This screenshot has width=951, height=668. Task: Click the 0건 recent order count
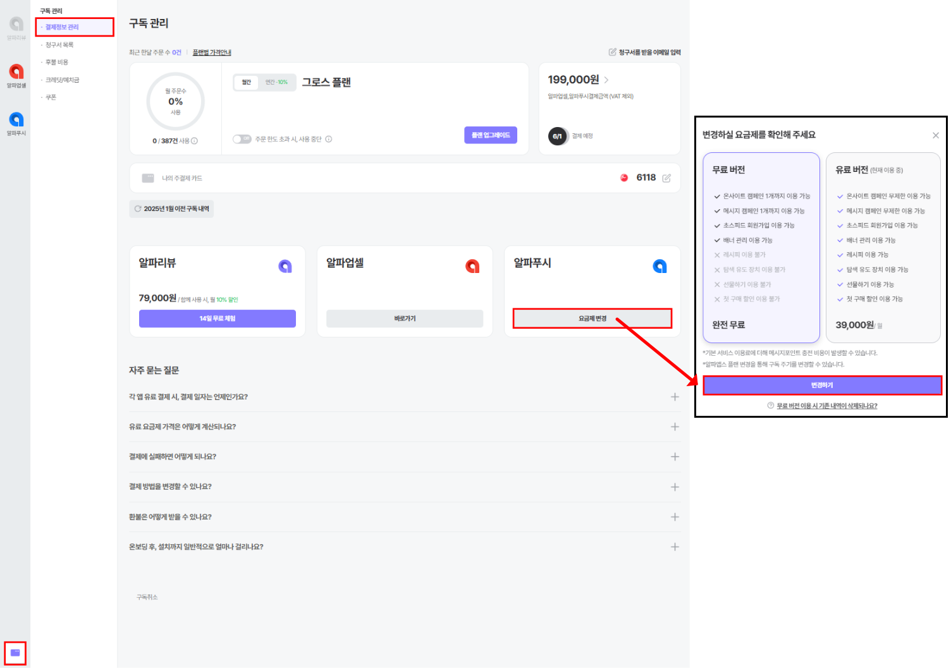coord(176,52)
